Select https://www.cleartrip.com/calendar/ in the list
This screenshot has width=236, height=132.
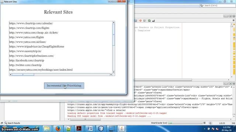(31, 23)
